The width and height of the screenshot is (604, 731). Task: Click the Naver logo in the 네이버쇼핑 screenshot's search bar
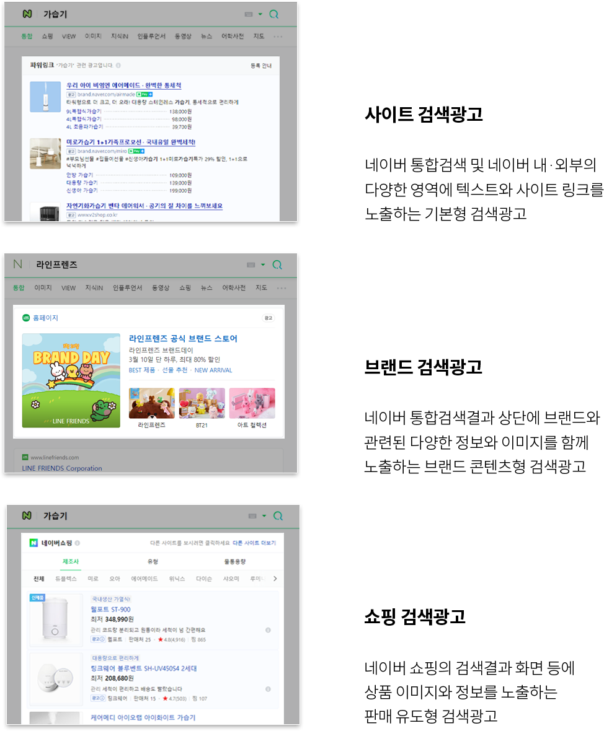pos(27,515)
